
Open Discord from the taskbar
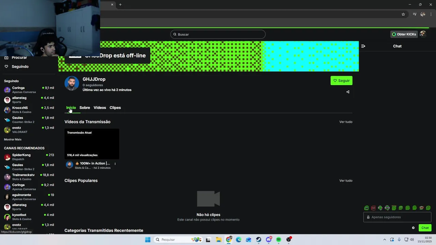[268, 240]
